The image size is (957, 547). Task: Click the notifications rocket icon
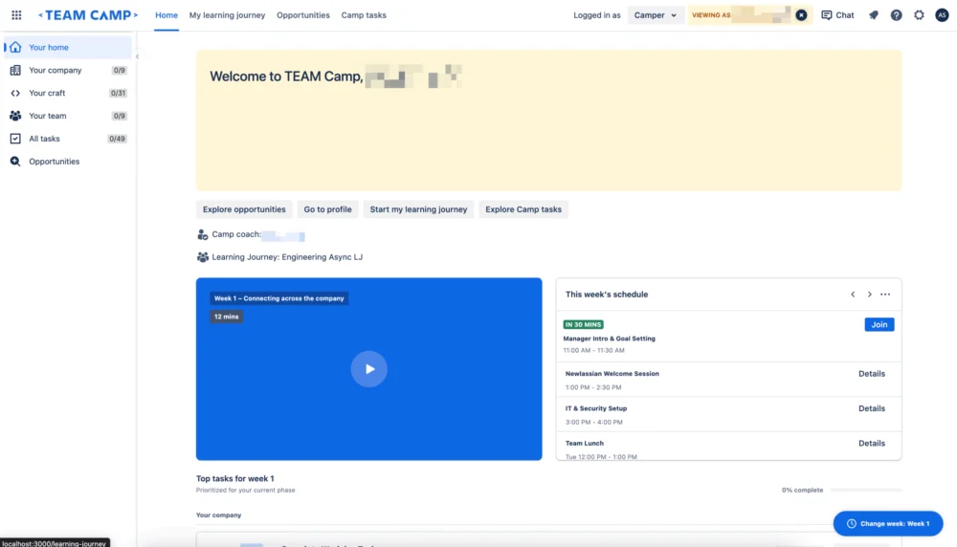coord(873,15)
